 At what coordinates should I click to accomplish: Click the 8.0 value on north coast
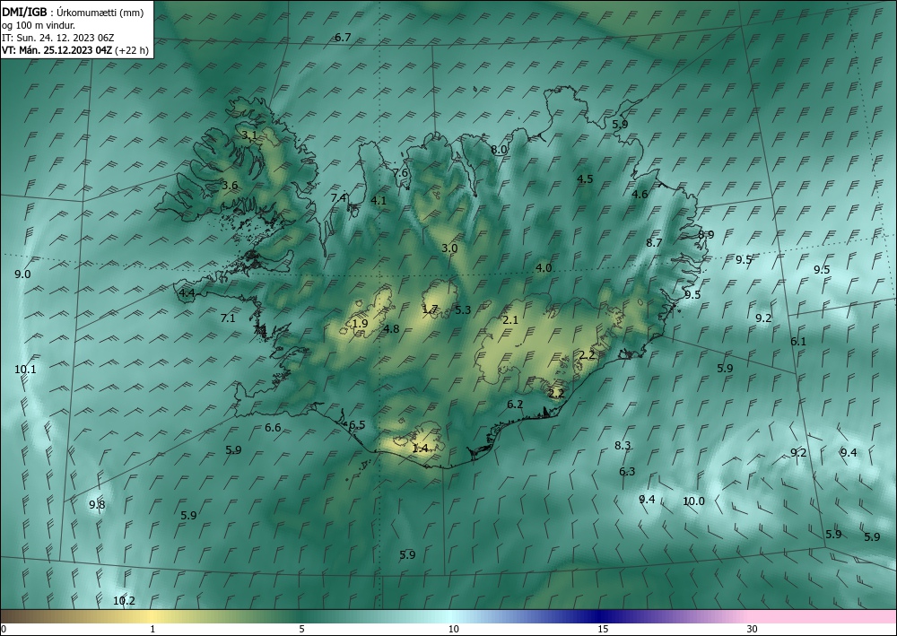(x=499, y=150)
